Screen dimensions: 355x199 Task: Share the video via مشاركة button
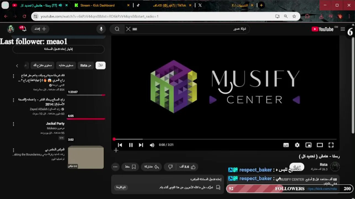pyautogui.click(x=152, y=167)
